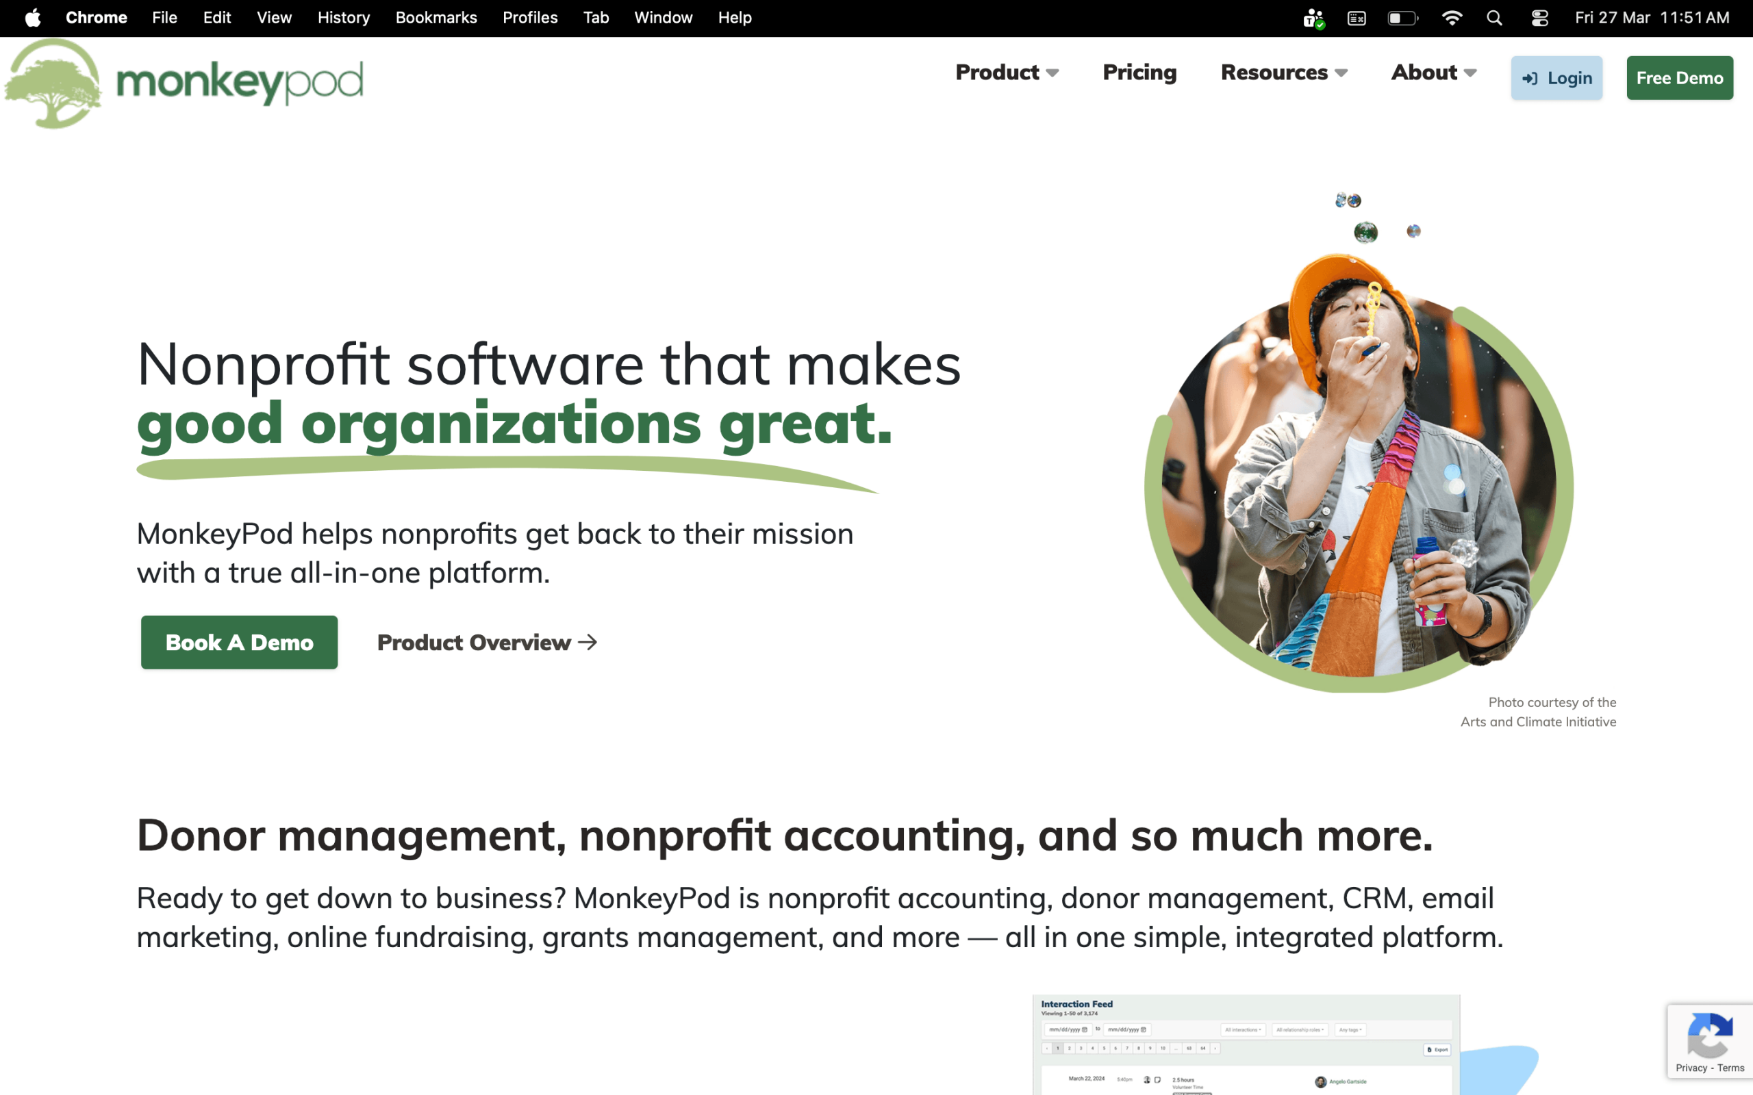
Task: Click the battery status icon
Action: (1402, 17)
